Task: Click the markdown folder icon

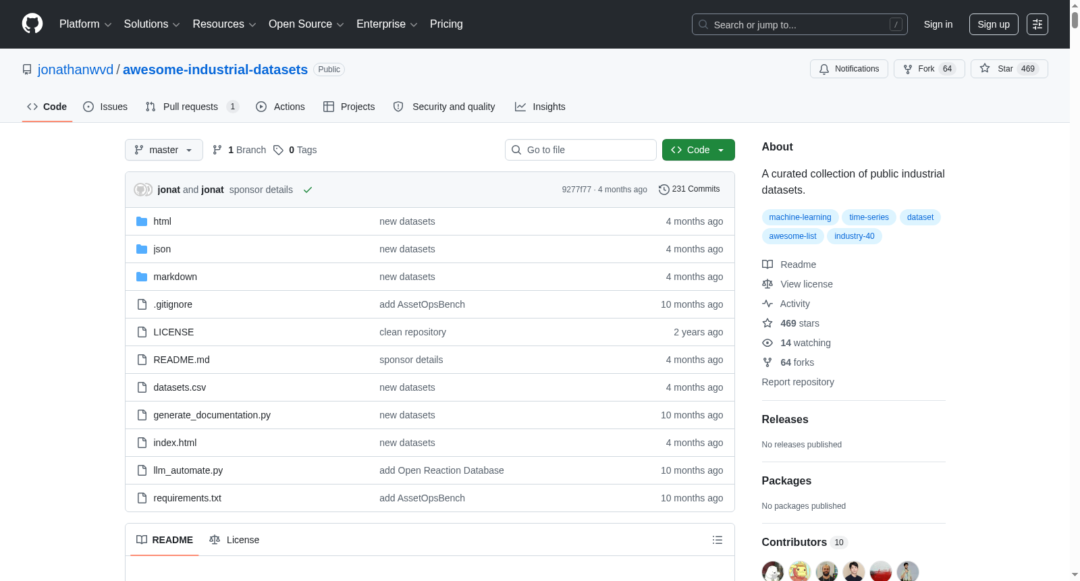Action: click(x=142, y=277)
